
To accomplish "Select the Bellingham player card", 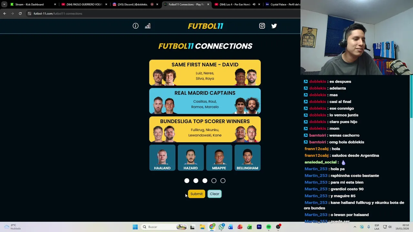I will coord(247,158).
